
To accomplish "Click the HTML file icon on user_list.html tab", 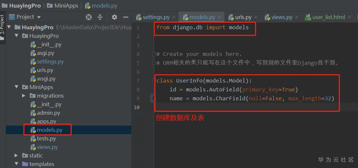I will (x=308, y=17).
